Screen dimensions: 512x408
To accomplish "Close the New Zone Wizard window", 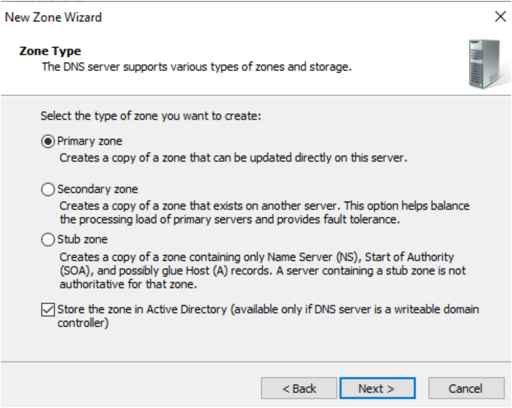I will (x=500, y=18).
